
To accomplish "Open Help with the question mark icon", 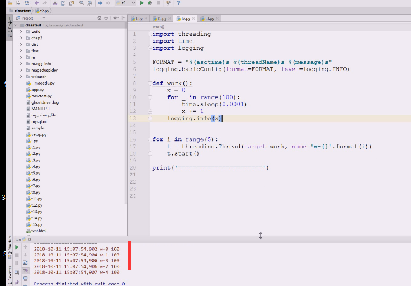I will [x=178, y=3].
